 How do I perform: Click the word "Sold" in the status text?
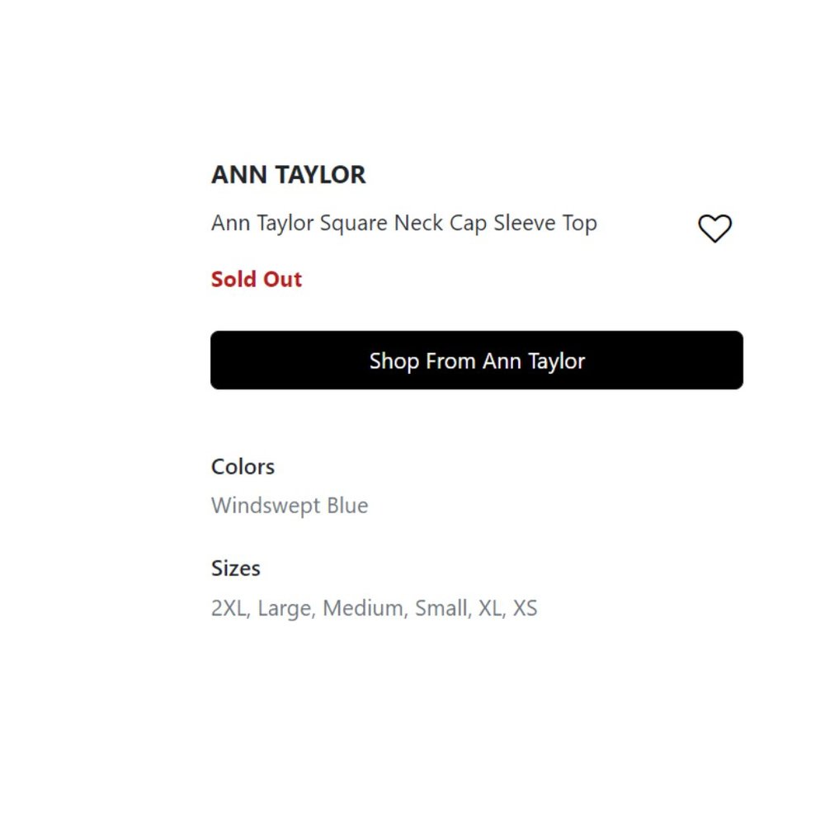click(233, 280)
